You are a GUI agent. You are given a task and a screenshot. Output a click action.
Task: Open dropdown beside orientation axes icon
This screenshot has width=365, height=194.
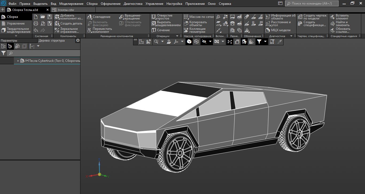point(182,42)
